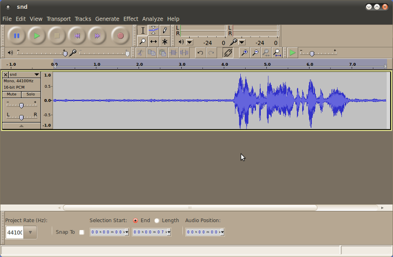Mute the snd track
This screenshot has width=393, height=257.
coord(11,94)
